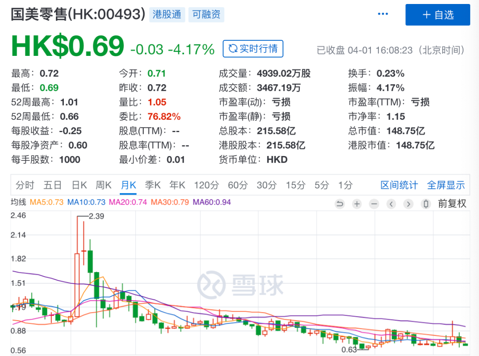The height and width of the screenshot is (356, 479).
Task: Click the 成交量 value 4939.02万股
Action: click(x=284, y=73)
